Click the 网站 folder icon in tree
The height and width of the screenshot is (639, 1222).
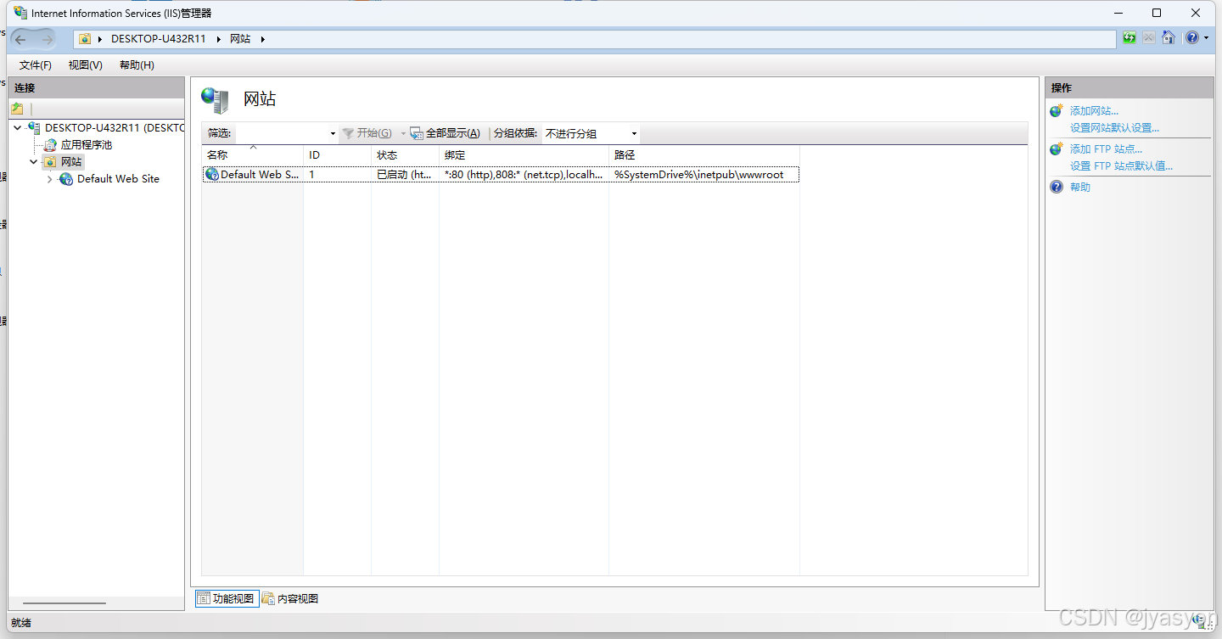(50, 161)
